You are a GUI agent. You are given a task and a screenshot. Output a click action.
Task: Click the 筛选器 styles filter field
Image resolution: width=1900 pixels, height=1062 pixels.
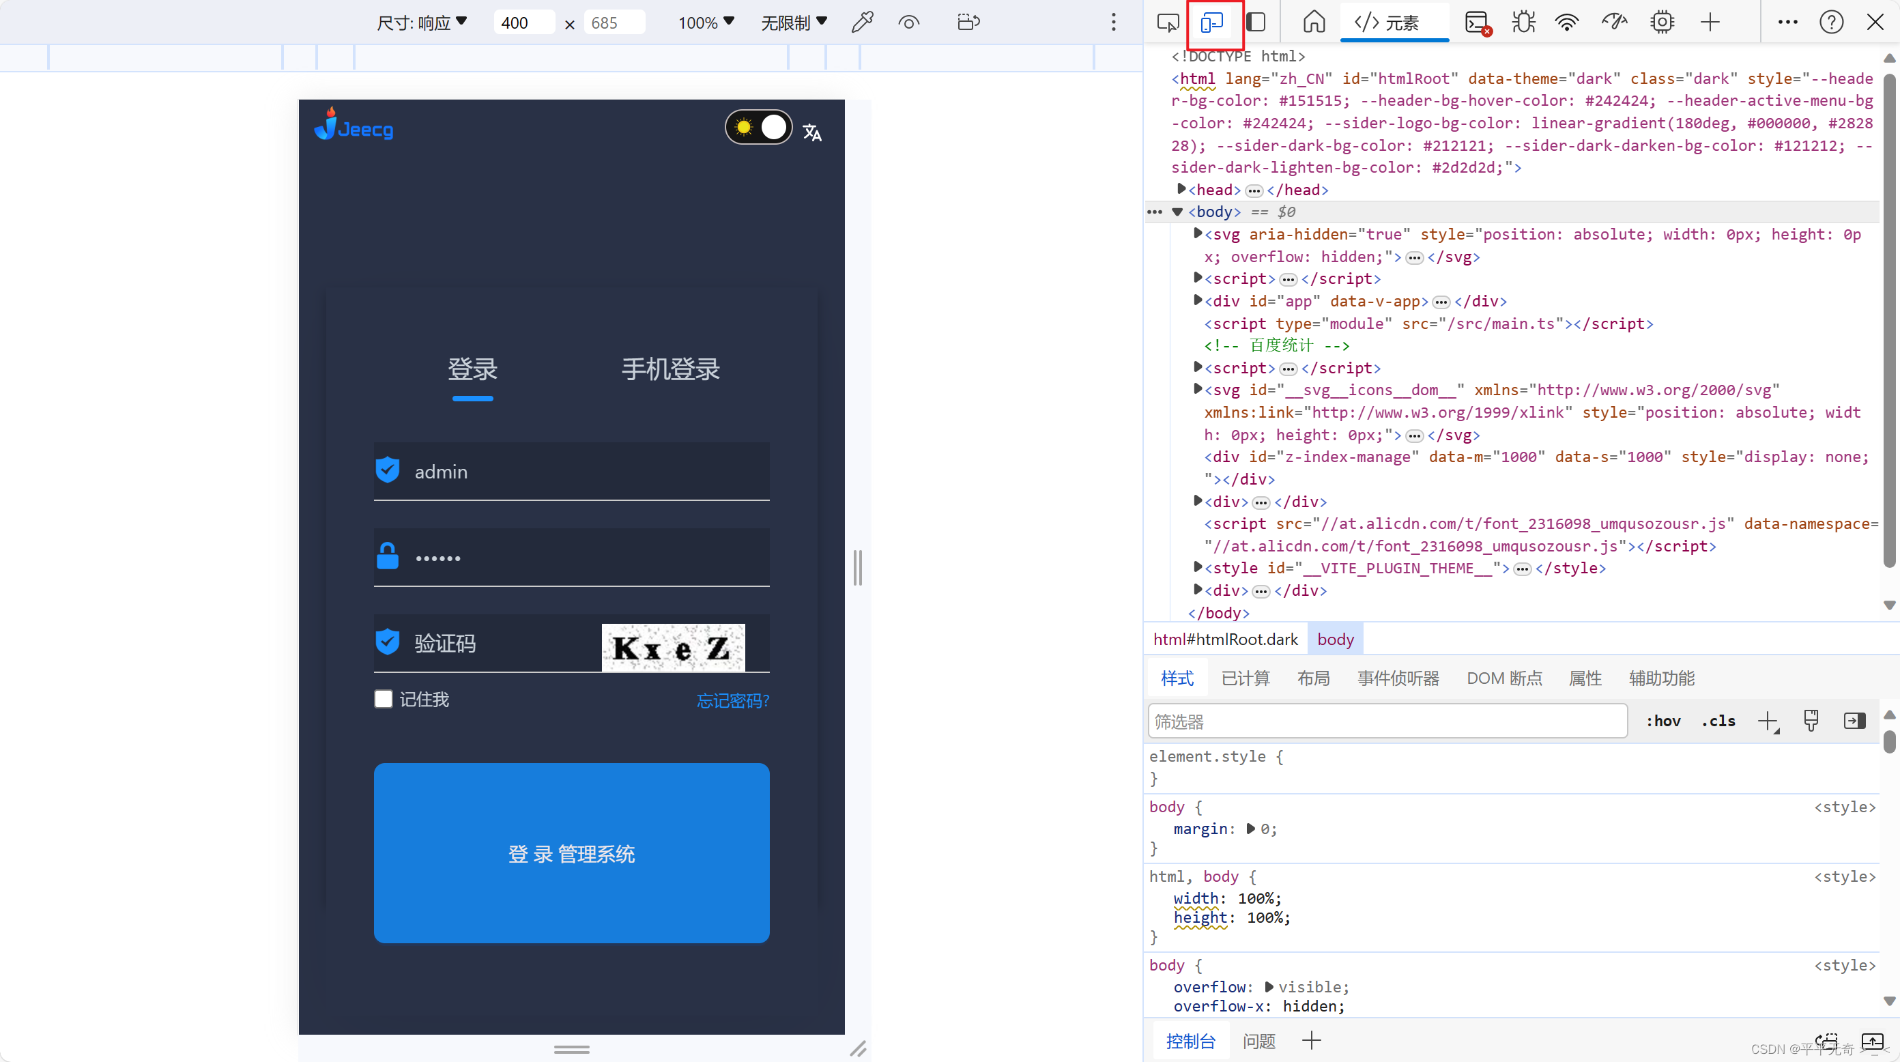coord(1387,721)
